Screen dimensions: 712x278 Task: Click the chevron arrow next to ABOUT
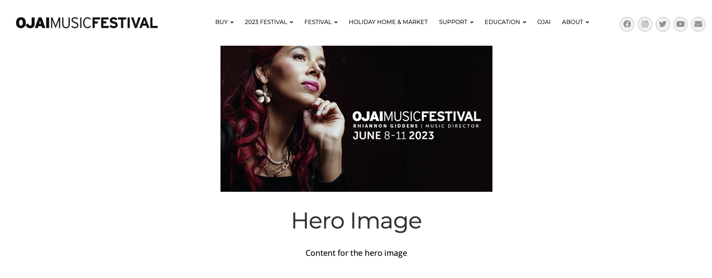tap(587, 22)
